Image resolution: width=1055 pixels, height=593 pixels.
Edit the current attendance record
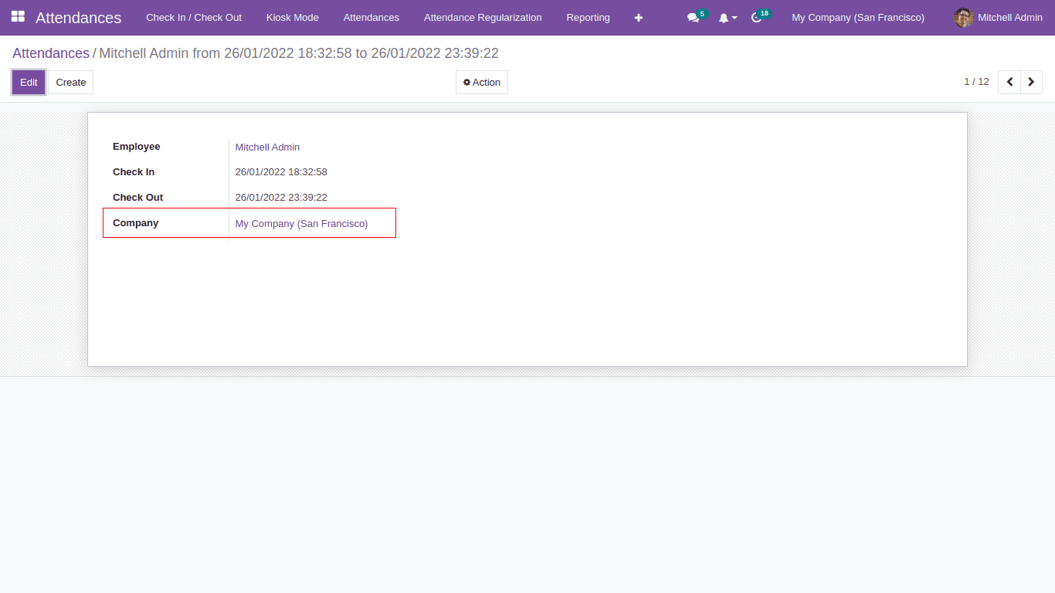pyautogui.click(x=28, y=82)
